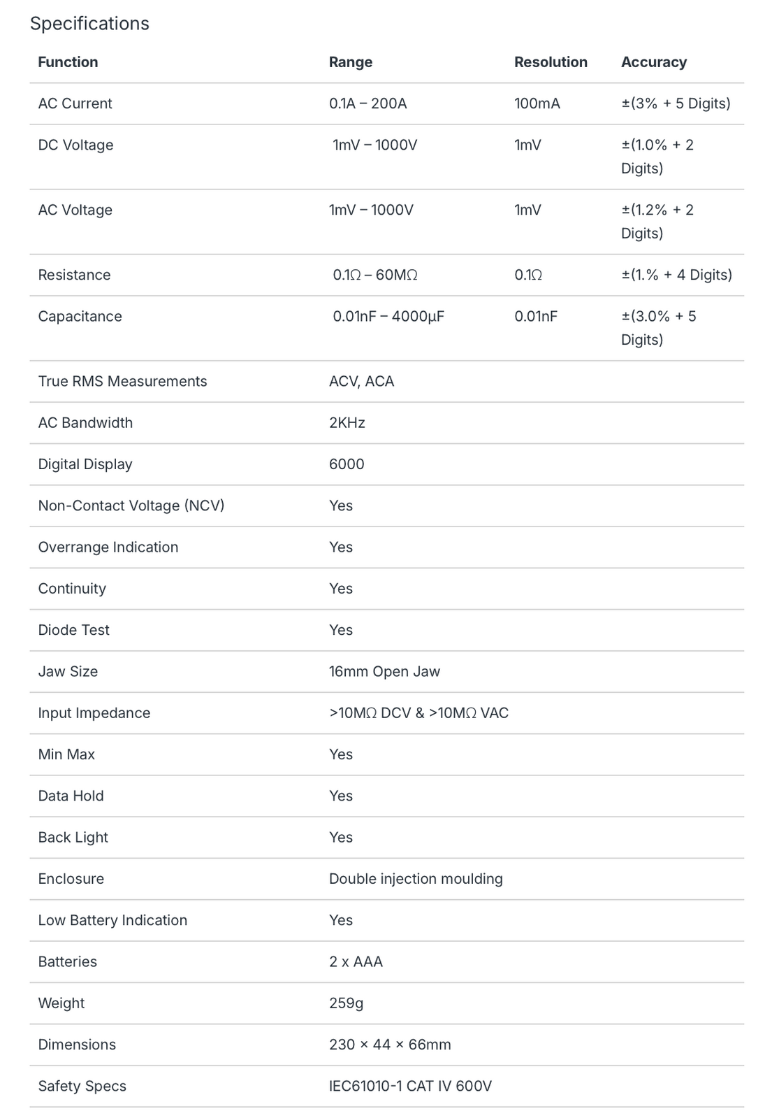Select Double injection moulding text

click(416, 879)
